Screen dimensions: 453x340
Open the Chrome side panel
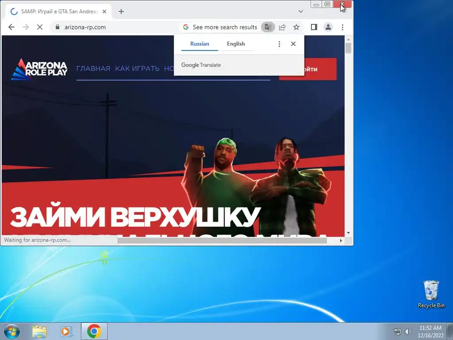point(314,27)
